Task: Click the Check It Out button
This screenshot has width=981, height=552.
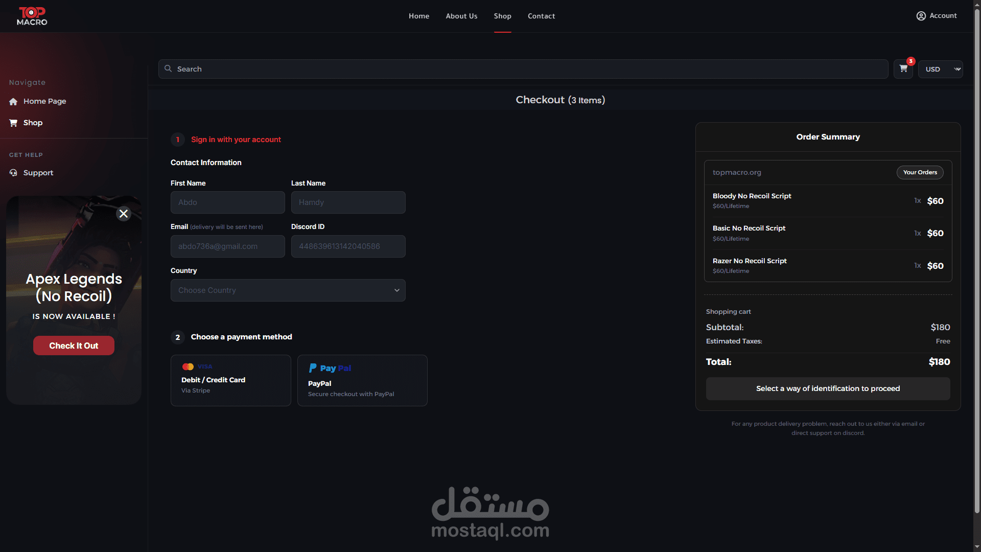Action: [x=74, y=346]
